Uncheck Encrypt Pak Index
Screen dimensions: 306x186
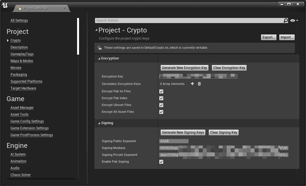[x=161, y=98]
